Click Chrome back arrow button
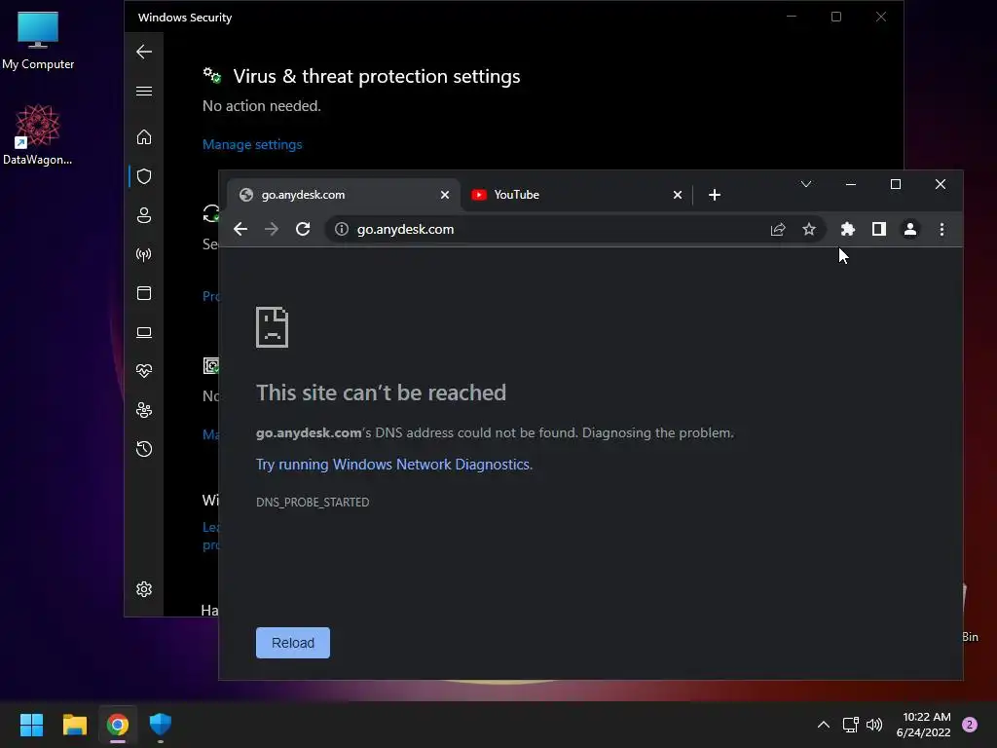This screenshot has width=997, height=748. [240, 229]
